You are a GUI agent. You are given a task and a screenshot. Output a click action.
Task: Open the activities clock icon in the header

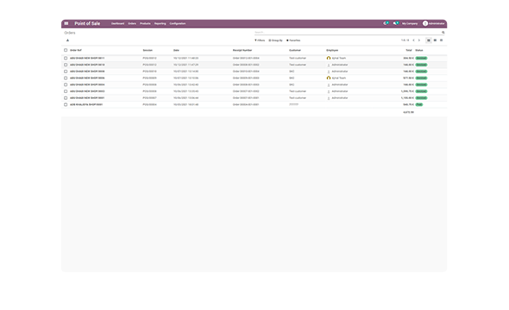coord(386,23)
